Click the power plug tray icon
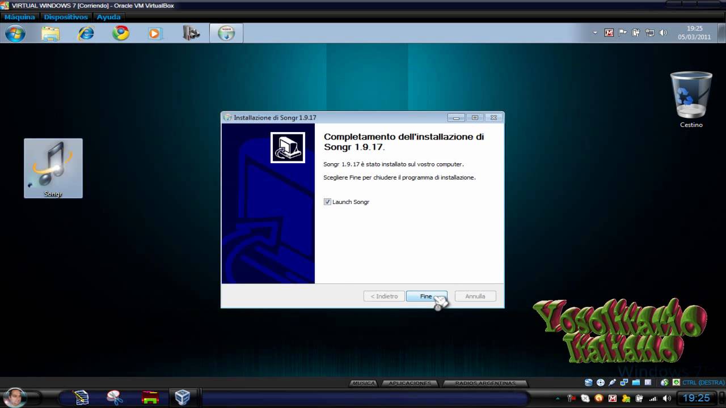 636,33
